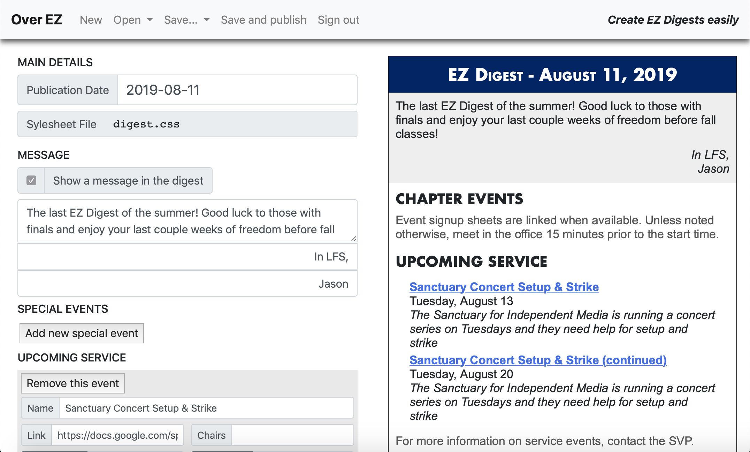Click the Chairs input field
This screenshot has height=452, width=750.
293,435
